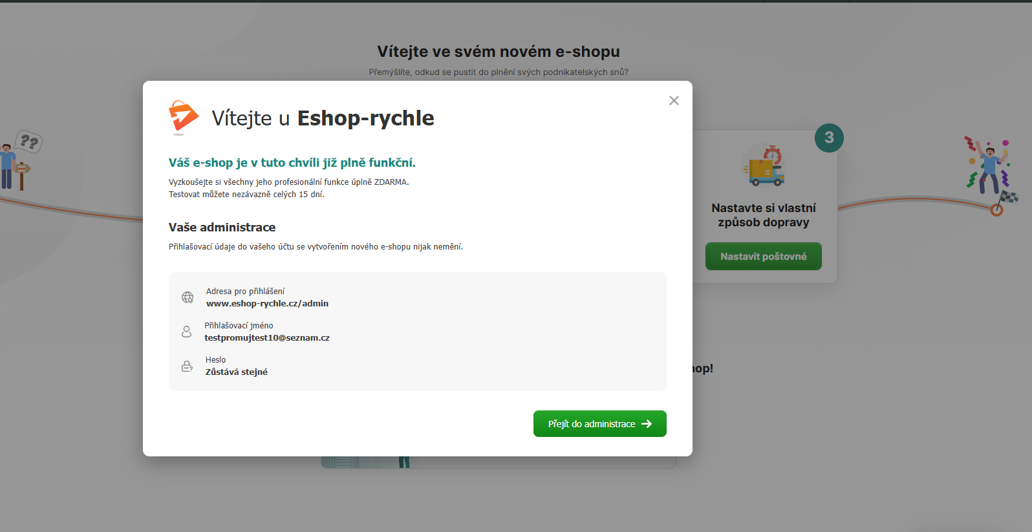Screen dimensions: 1032x532
Task: Select the testpromujtest10@seznam.cz login name
Action: point(267,338)
